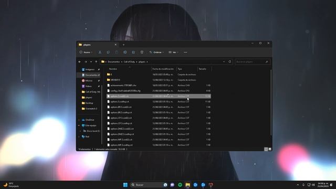This screenshot has width=336, height=189.
Task: Add a new Explorer tab
Action: tap(123, 45)
